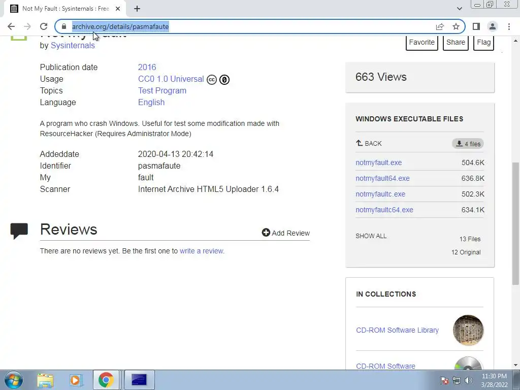520x390 pixels.
Task: Click the Action Center flag tray icon
Action: 444,380
